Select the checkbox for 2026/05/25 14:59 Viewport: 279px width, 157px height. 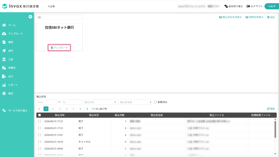coord(39,142)
